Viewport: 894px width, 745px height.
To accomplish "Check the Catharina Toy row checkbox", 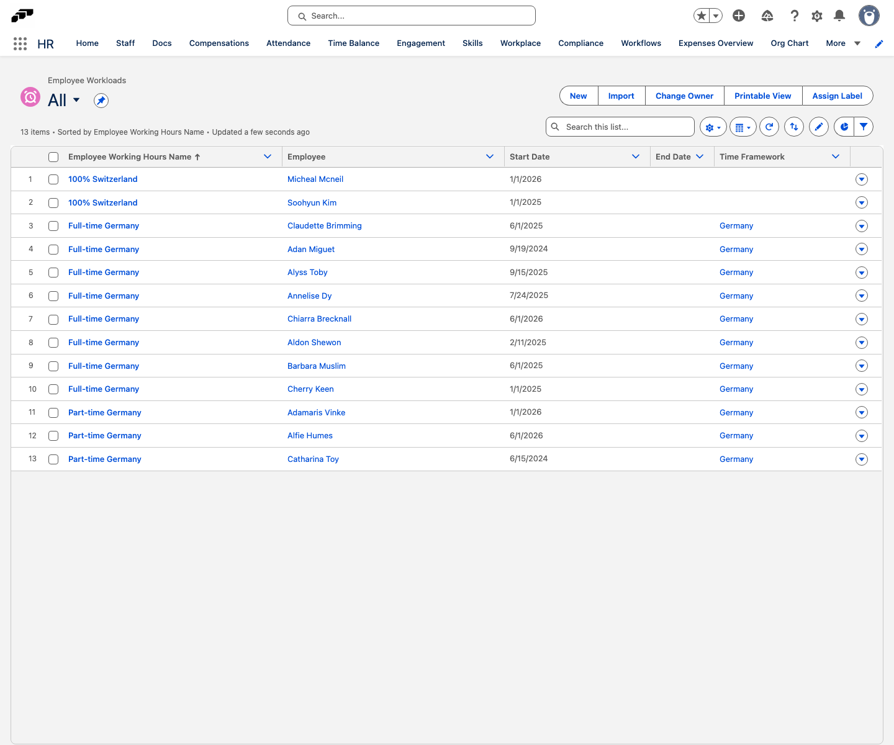I will [x=53, y=459].
